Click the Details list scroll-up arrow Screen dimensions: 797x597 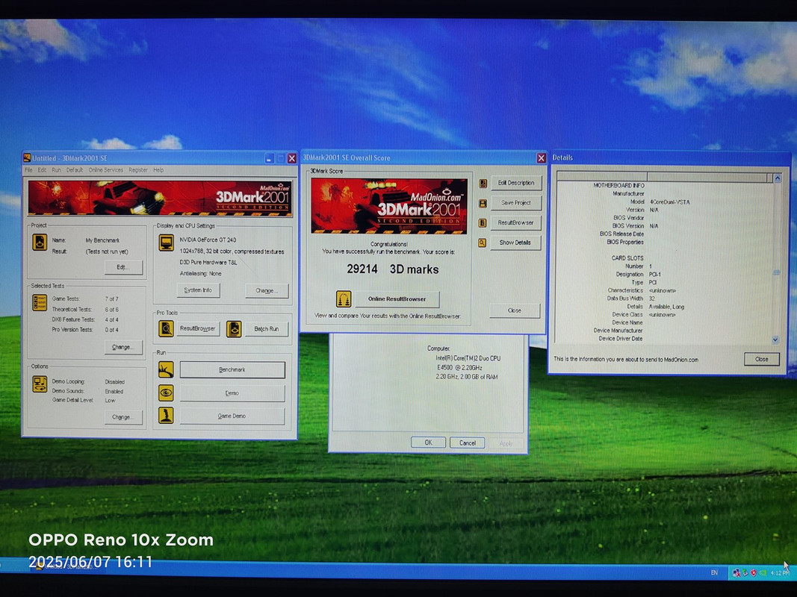point(777,178)
